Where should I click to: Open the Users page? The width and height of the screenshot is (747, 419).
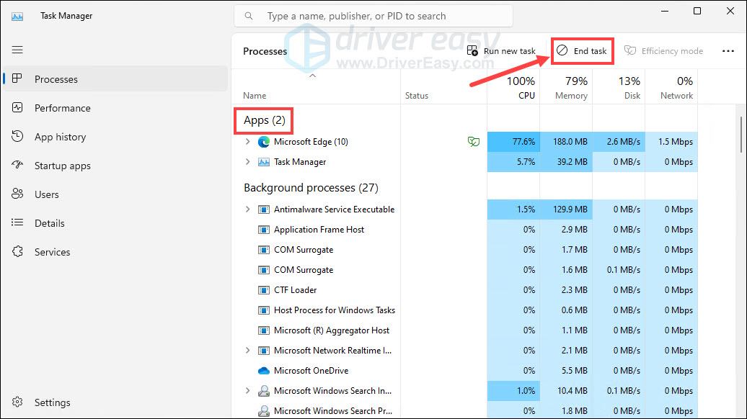coord(47,194)
